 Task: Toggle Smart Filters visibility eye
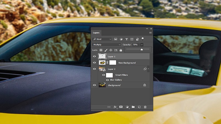pos(103,75)
